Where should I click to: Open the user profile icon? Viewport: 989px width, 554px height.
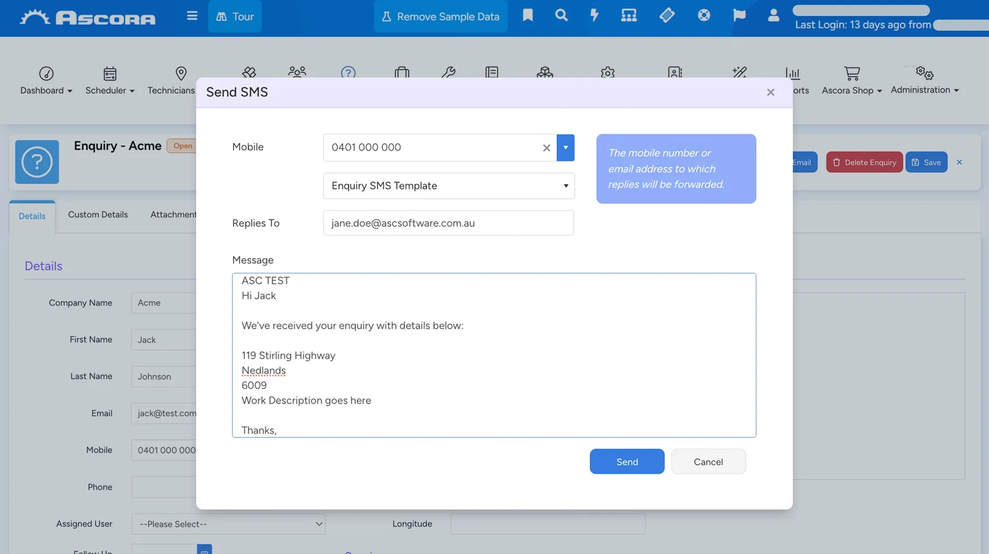pos(773,15)
